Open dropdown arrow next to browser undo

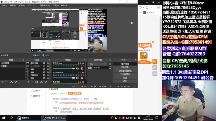click(x=143, y=8)
